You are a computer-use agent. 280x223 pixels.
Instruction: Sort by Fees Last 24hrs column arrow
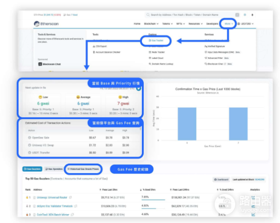(x=171, y=190)
